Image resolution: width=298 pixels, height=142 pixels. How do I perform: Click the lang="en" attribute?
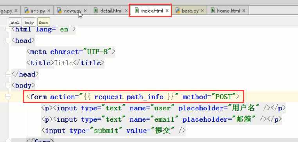pos(54,30)
